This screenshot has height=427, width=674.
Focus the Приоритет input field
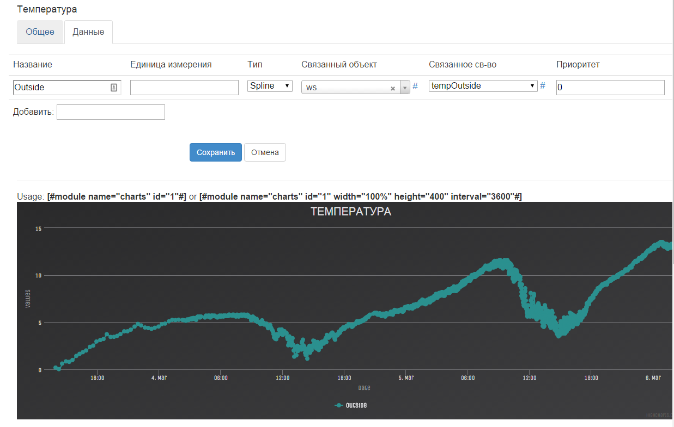[x=610, y=88]
